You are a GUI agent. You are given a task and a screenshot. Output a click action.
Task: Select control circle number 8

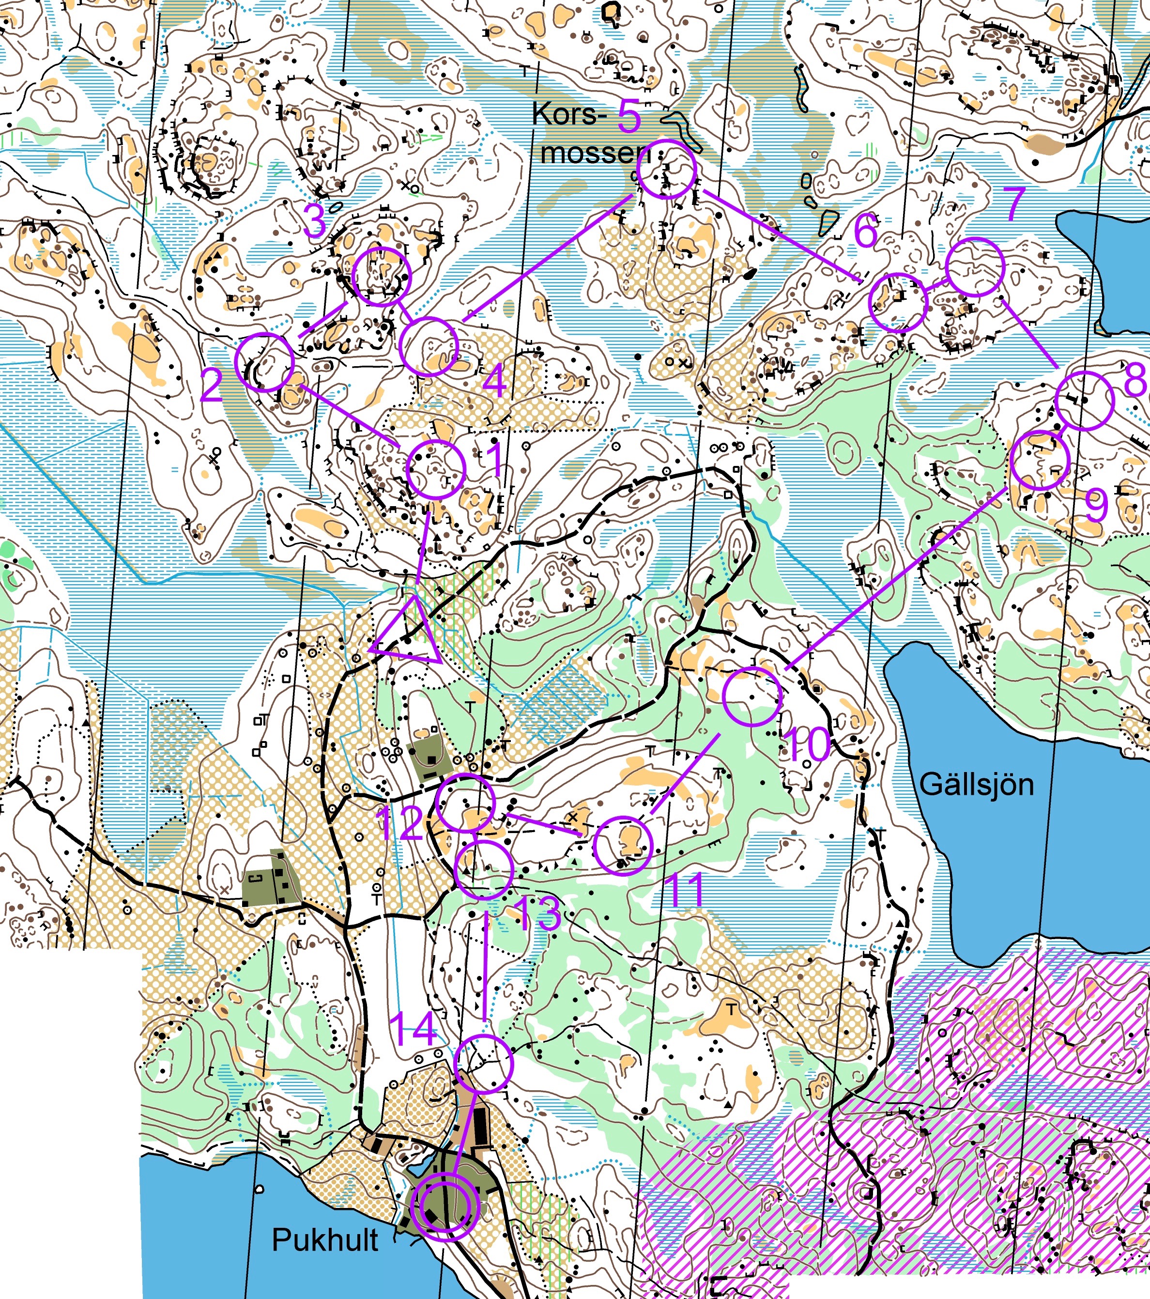coord(1085,401)
